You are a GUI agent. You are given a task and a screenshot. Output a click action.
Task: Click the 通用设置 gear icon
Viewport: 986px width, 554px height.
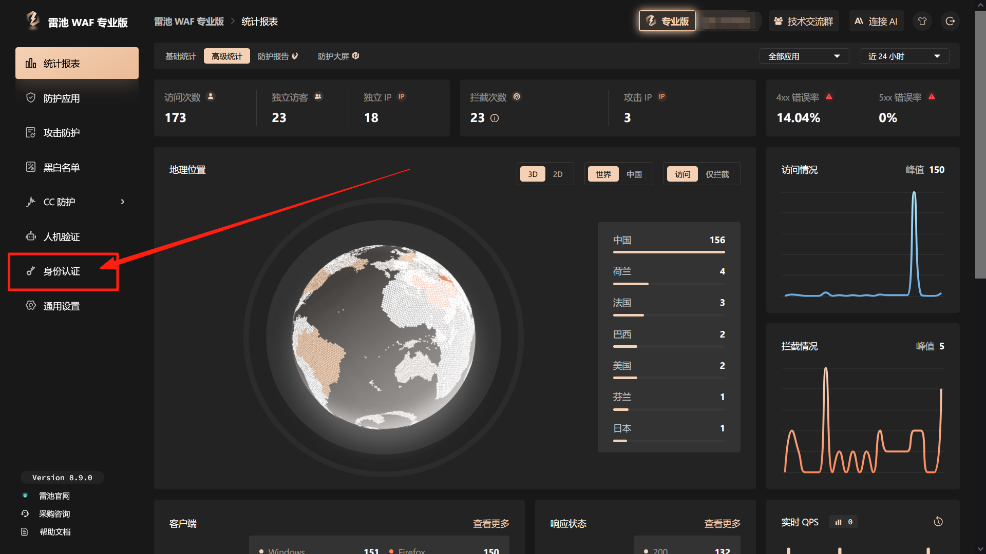pos(31,305)
